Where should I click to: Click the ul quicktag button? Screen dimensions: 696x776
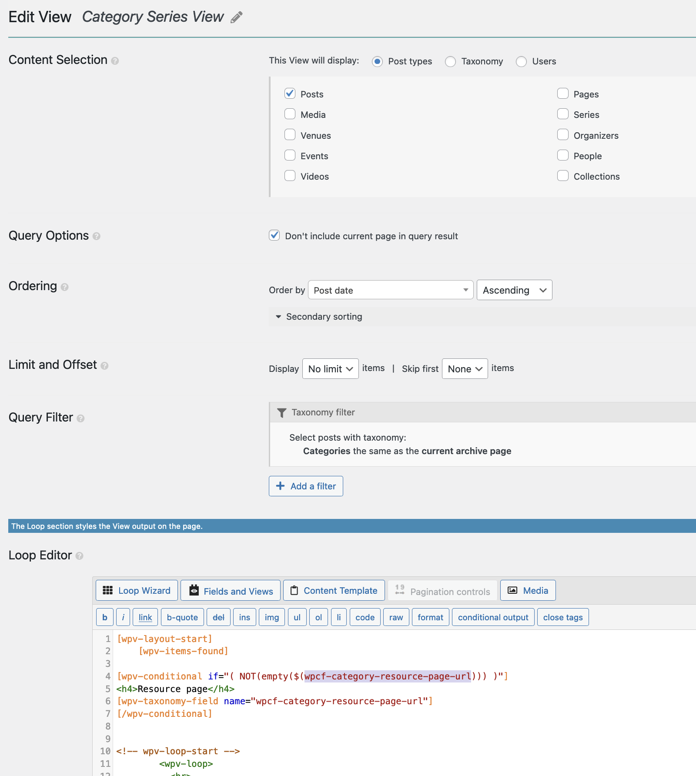297,618
